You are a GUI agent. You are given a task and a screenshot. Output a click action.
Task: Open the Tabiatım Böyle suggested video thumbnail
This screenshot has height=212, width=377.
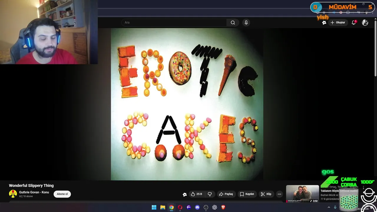coord(302,194)
